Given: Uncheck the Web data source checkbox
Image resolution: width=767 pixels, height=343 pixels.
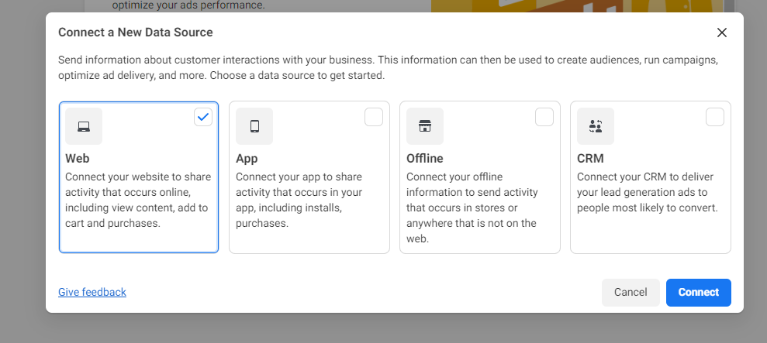Looking at the screenshot, I should 203,117.
